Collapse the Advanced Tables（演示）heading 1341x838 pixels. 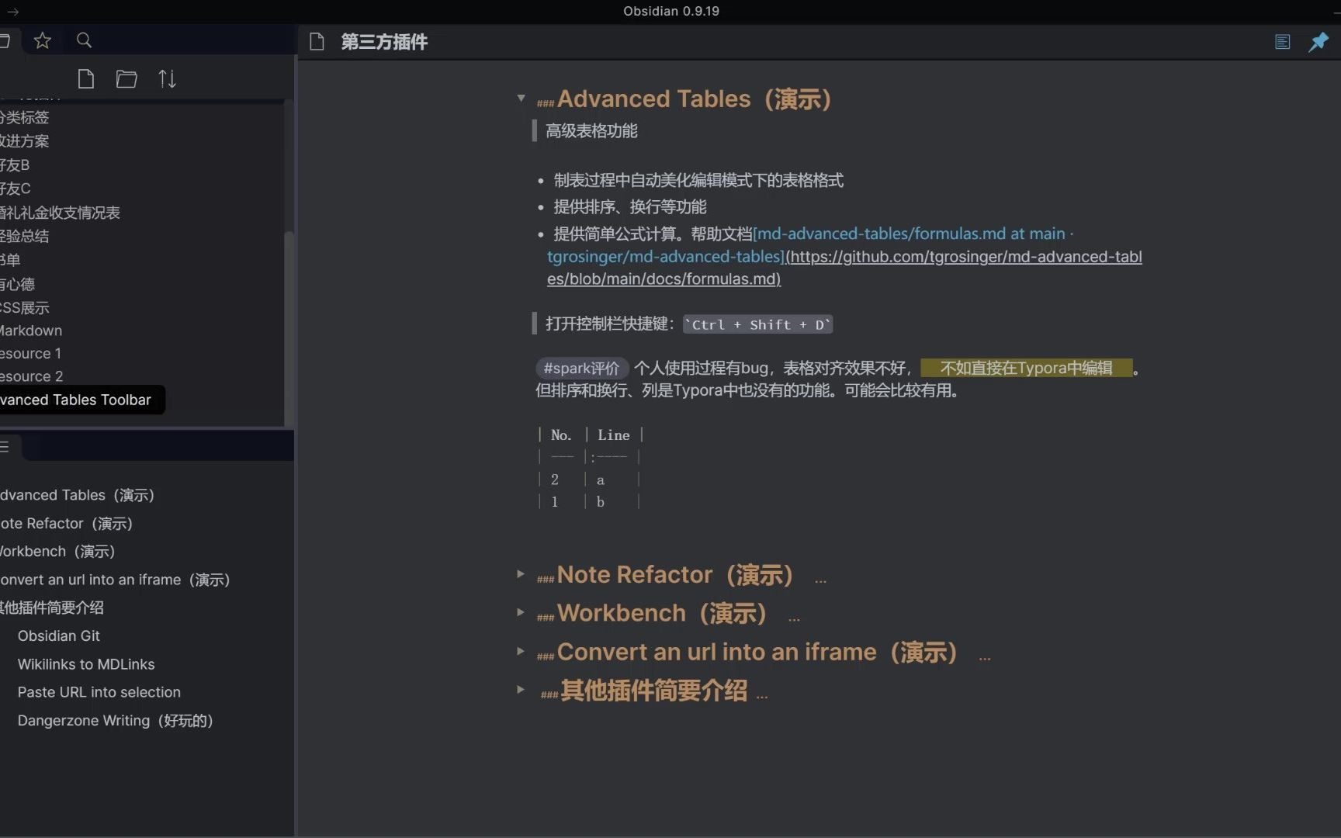pyautogui.click(x=521, y=98)
